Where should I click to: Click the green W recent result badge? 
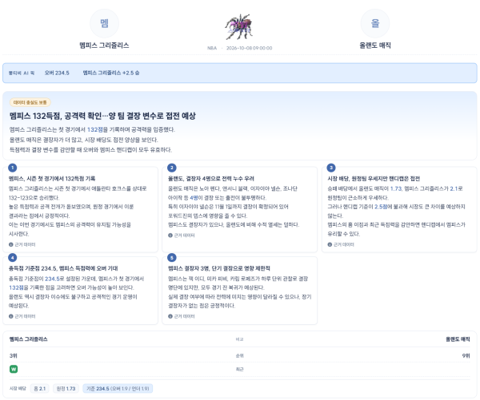tap(14, 369)
